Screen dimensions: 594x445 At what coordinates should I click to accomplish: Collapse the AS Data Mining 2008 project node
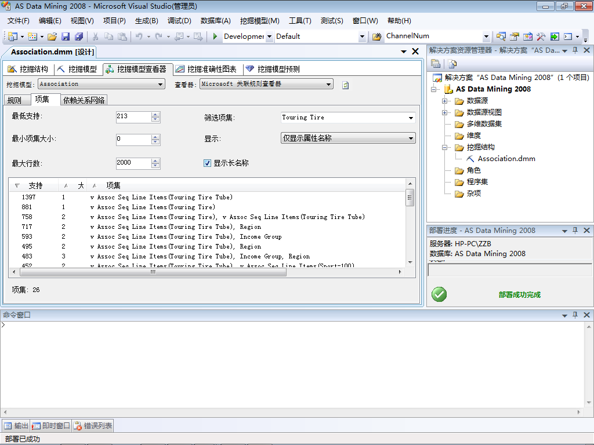coord(434,89)
